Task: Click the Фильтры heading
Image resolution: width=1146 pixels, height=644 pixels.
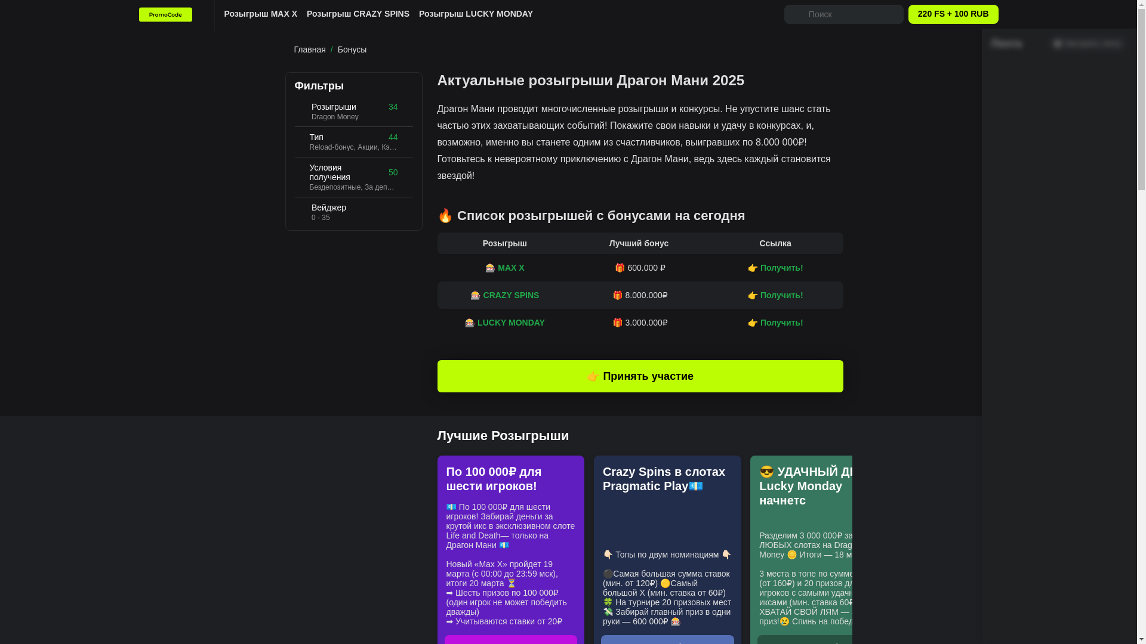Action: pyautogui.click(x=319, y=86)
